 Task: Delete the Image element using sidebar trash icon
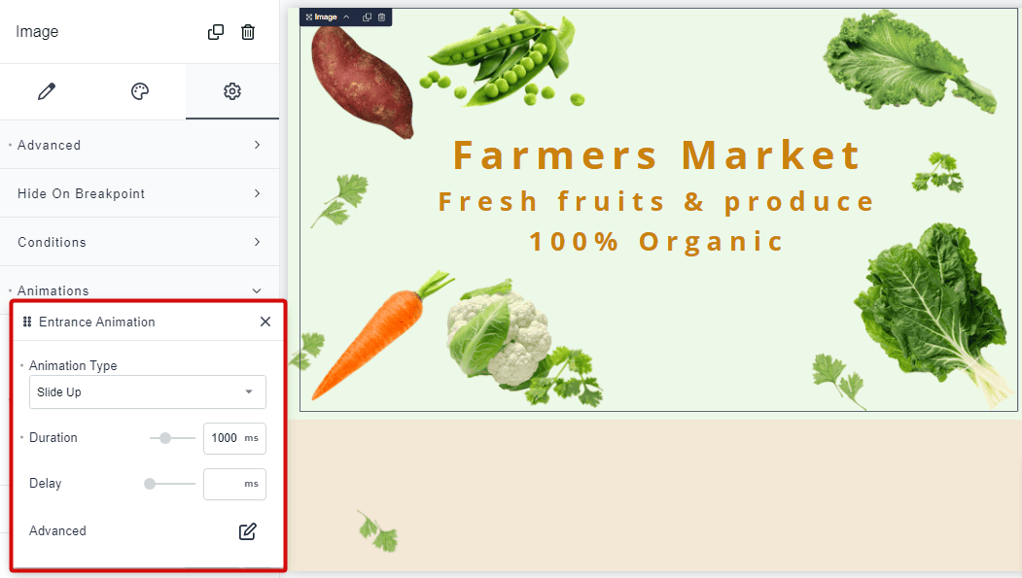[x=248, y=32]
